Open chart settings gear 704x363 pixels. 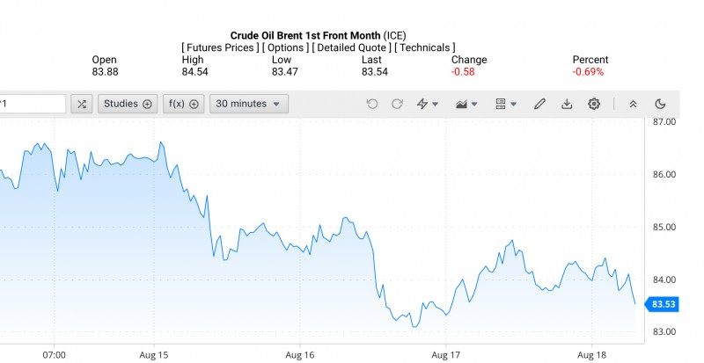pyautogui.click(x=594, y=104)
